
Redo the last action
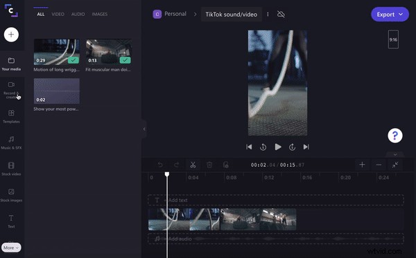176,165
